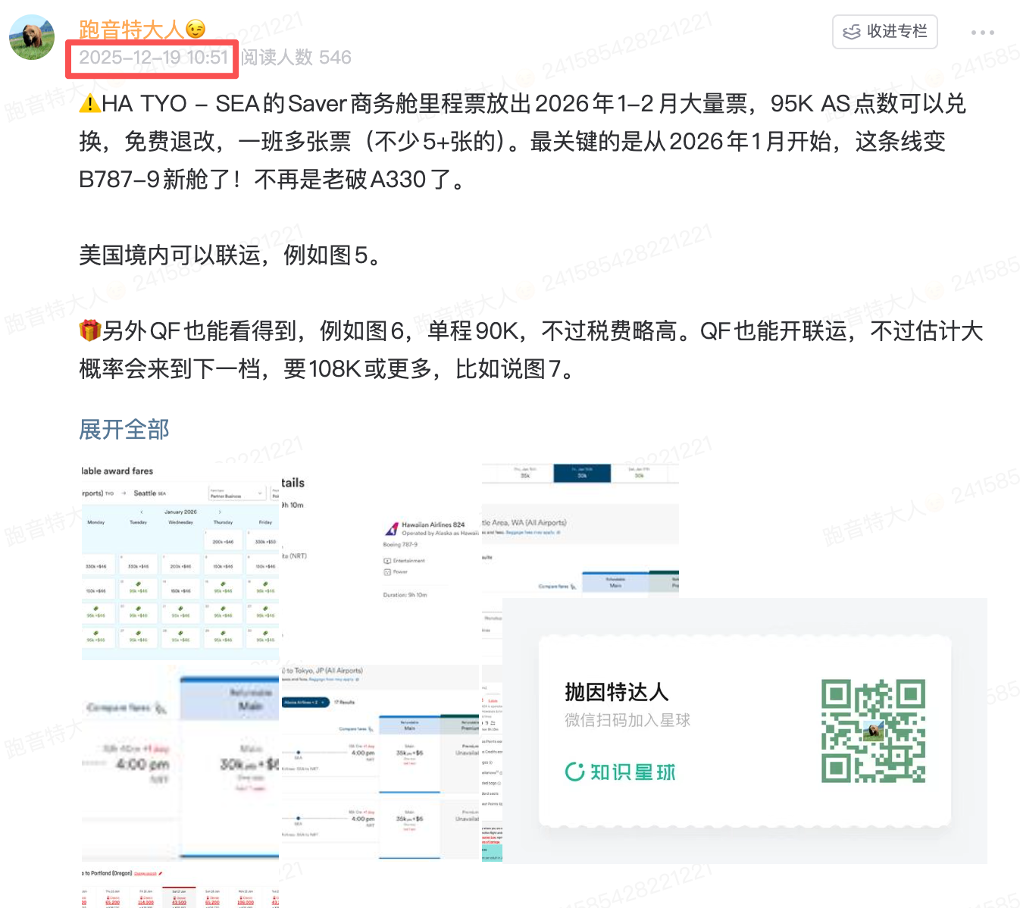Click the 知识星球 circular logo
This screenshot has height=908, width=1020.
574,772
